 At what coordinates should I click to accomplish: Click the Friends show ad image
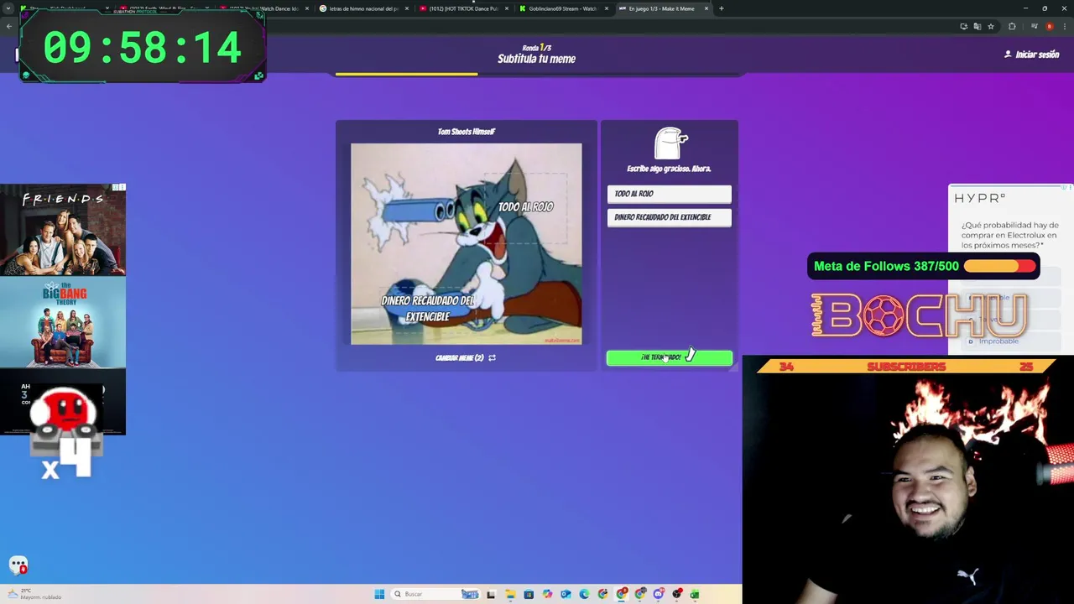pos(63,230)
